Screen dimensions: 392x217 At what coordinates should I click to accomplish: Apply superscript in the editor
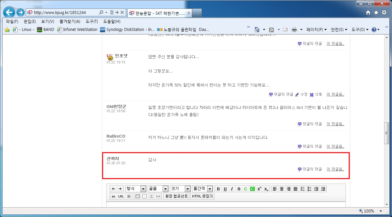click(259, 189)
